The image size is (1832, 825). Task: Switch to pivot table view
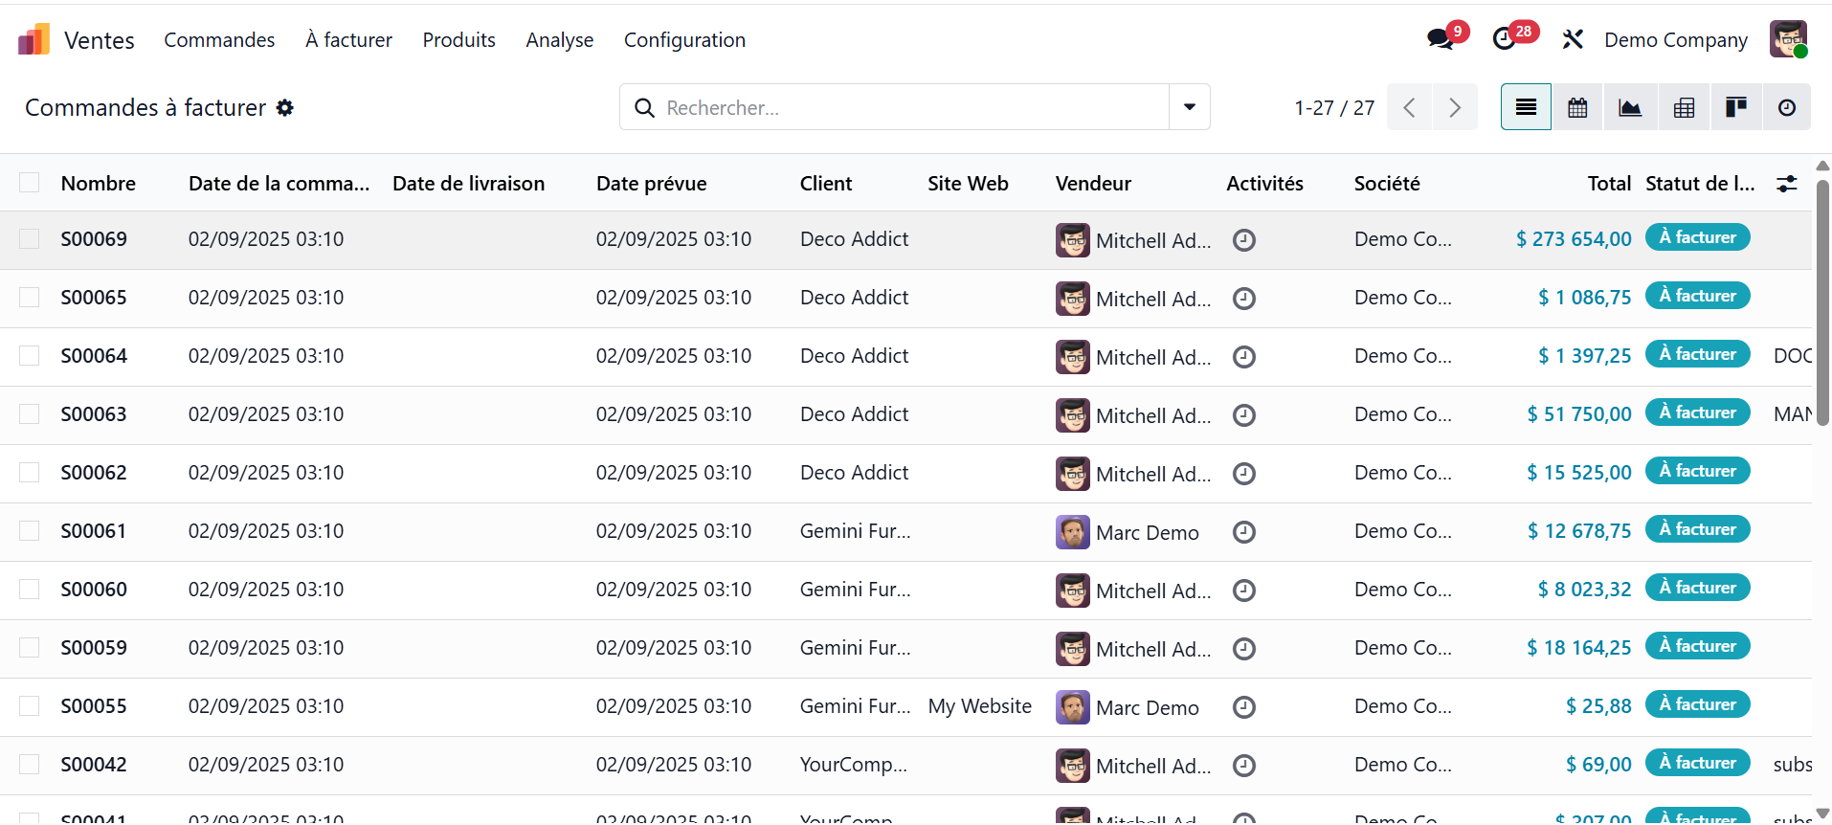tap(1684, 107)
